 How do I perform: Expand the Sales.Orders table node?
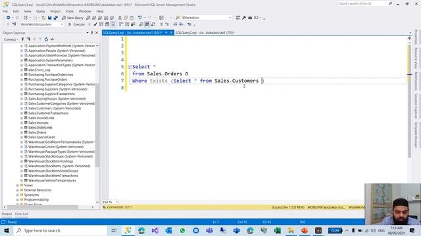(x=22, y=132)
